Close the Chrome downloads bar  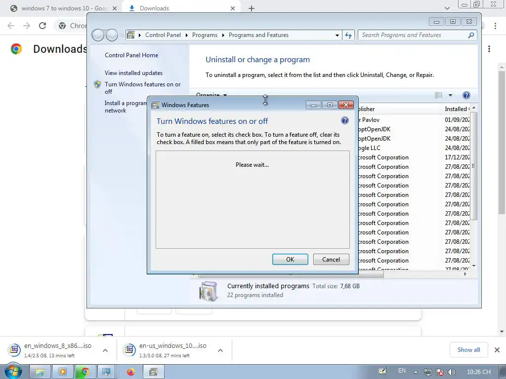[497, 350]
